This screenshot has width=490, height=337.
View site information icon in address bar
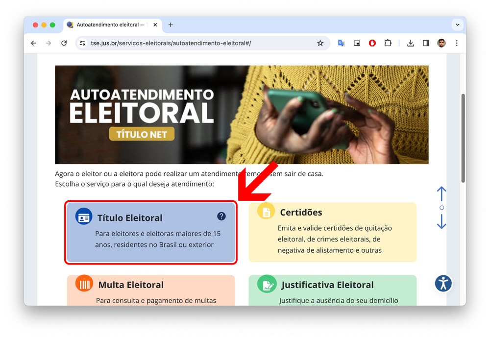point(82,43)
